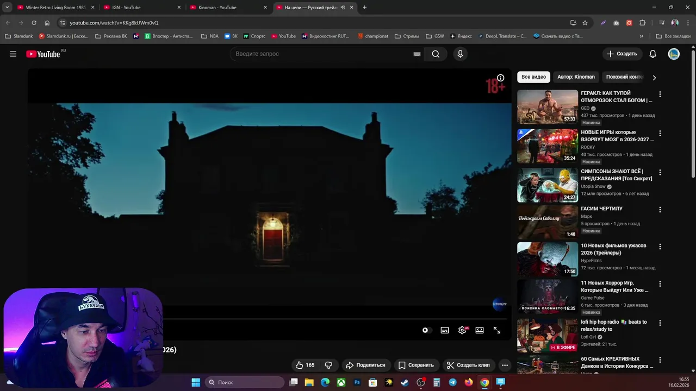This screenshot has width=696, height=391.
Task: Open the СИМПСОНЫ ЗНАЮТ ВСЁ thumbnail
Action: (548, 185)
